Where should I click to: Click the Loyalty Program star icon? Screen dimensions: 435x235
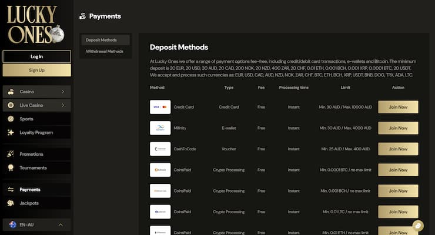pyautogui.click(x=11, y=132)
